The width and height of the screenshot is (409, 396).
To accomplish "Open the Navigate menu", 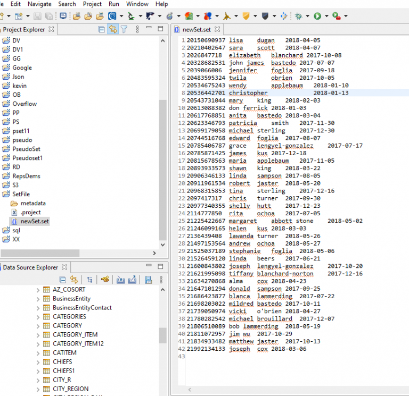I will click(x=39, y=4).
